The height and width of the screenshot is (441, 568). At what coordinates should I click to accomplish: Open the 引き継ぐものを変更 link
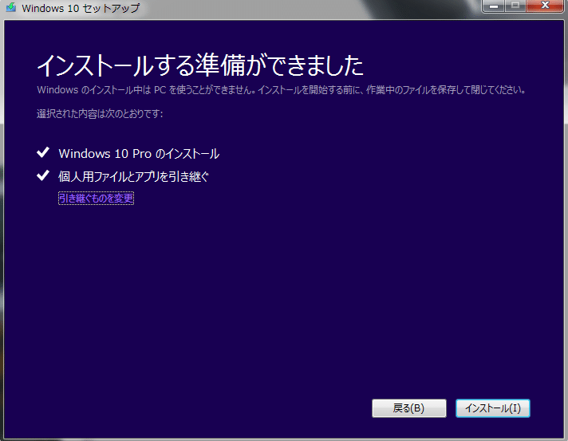click(96, 198)
